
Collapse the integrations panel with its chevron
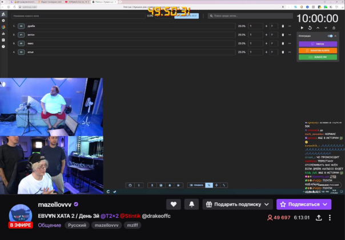[335, 36]
